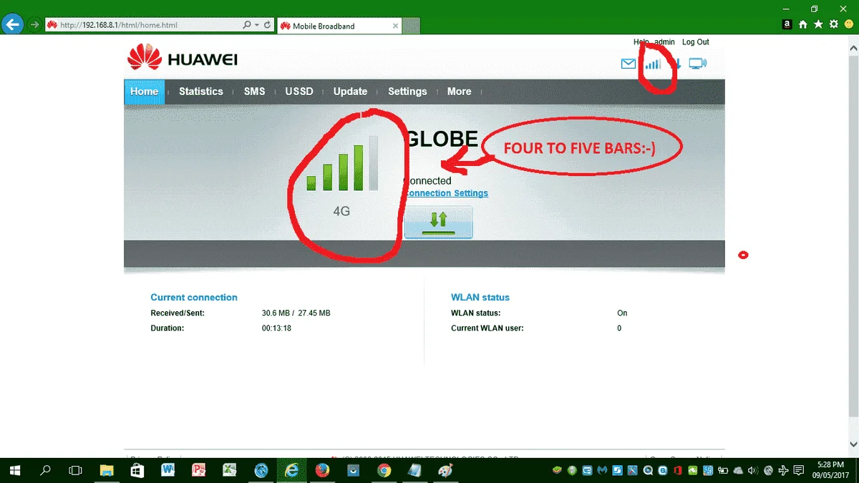Open File Explorer from the taskbar

tap(107, 470)
